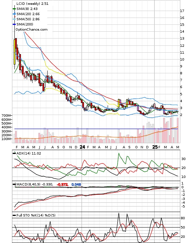Select the SMA(20) 2.66 legend label
Viewport: 194px width, 243px height.
[x=28, y=14]
